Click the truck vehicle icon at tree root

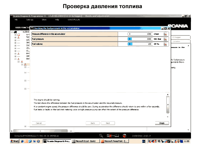(15, 32)
